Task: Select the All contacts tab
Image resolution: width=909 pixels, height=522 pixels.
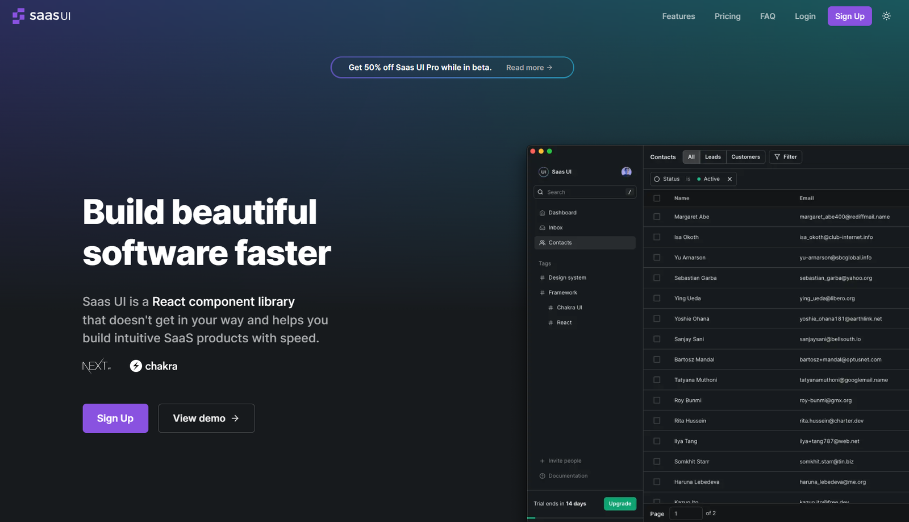Action: pyautogui.click(x=691, y=157)
